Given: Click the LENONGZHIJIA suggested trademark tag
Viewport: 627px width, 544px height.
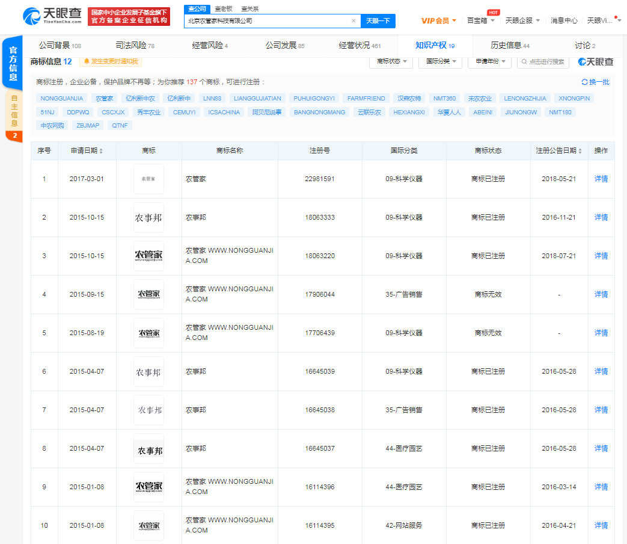Looking at the screenshot, I should 525,99.
